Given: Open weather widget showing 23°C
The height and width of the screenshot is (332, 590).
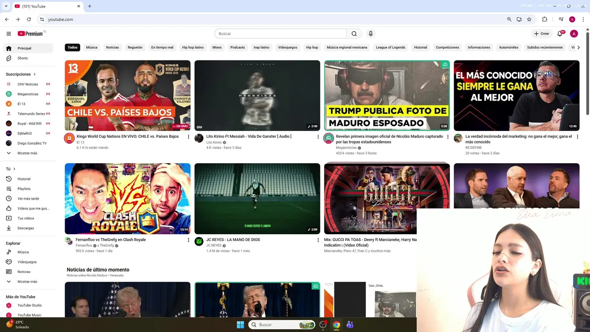Looking at the screenshot, I should [17, 325].
